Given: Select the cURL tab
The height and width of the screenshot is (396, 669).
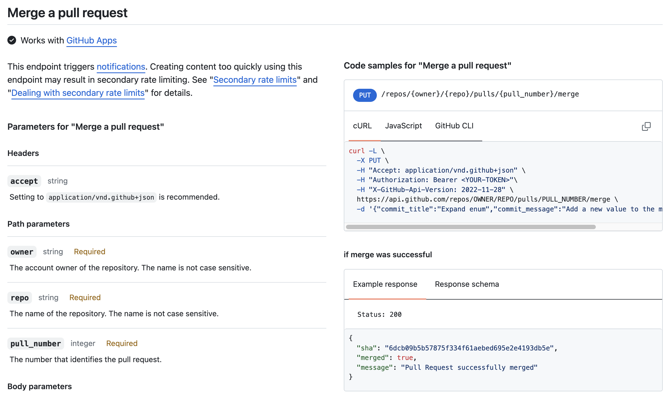Looking at the screenshot, I should 362,126.
